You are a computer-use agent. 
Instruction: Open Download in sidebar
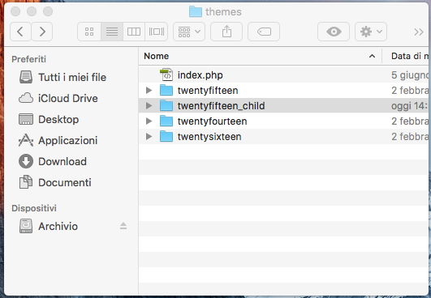click(x=53, y=161)
